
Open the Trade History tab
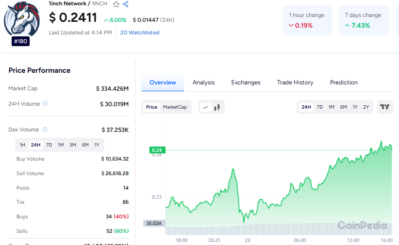[295, 82]
